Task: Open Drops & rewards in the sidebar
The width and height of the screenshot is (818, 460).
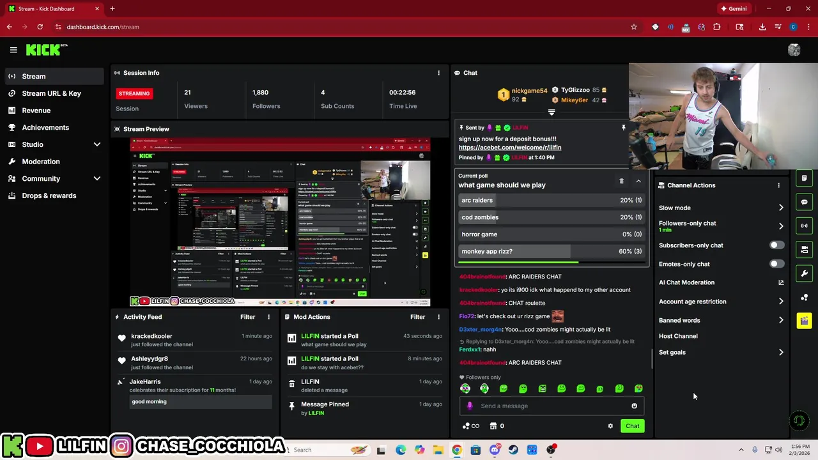Action: coord(54,195)
